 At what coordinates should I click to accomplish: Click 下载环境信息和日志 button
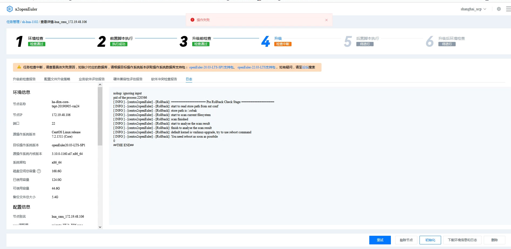tap(462, 240)
